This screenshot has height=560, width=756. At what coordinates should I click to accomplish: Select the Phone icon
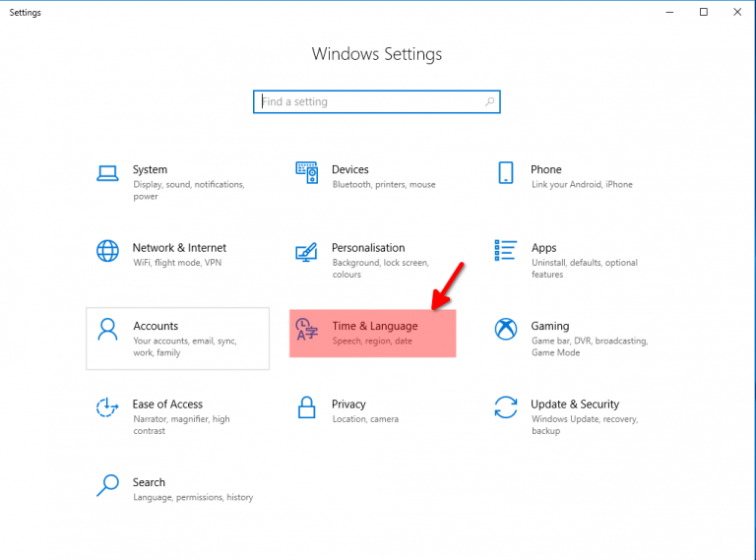click(506, 172)
